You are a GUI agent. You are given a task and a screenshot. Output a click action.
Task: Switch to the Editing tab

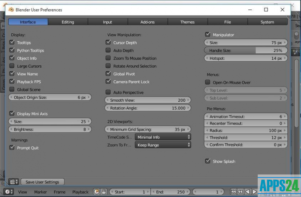(68, 22)
